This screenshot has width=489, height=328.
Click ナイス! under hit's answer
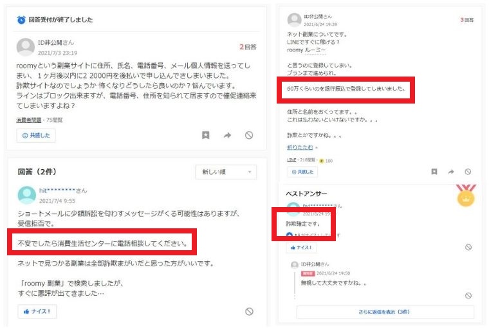(37, 311)
